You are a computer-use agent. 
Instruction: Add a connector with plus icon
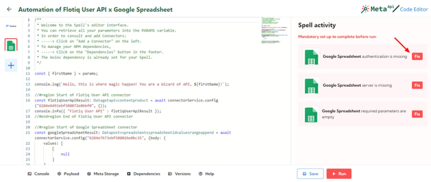point(11,66)
